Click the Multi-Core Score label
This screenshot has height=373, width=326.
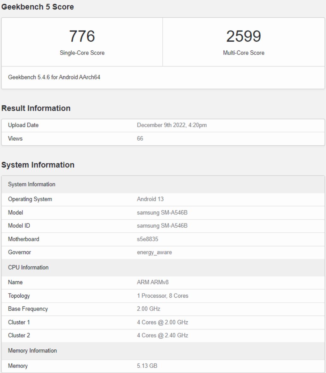point(244,53)
